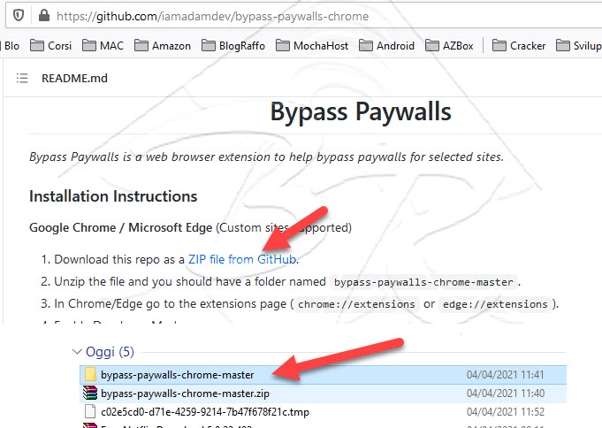Click the Installation Instructions heading

tap(113, 196)
